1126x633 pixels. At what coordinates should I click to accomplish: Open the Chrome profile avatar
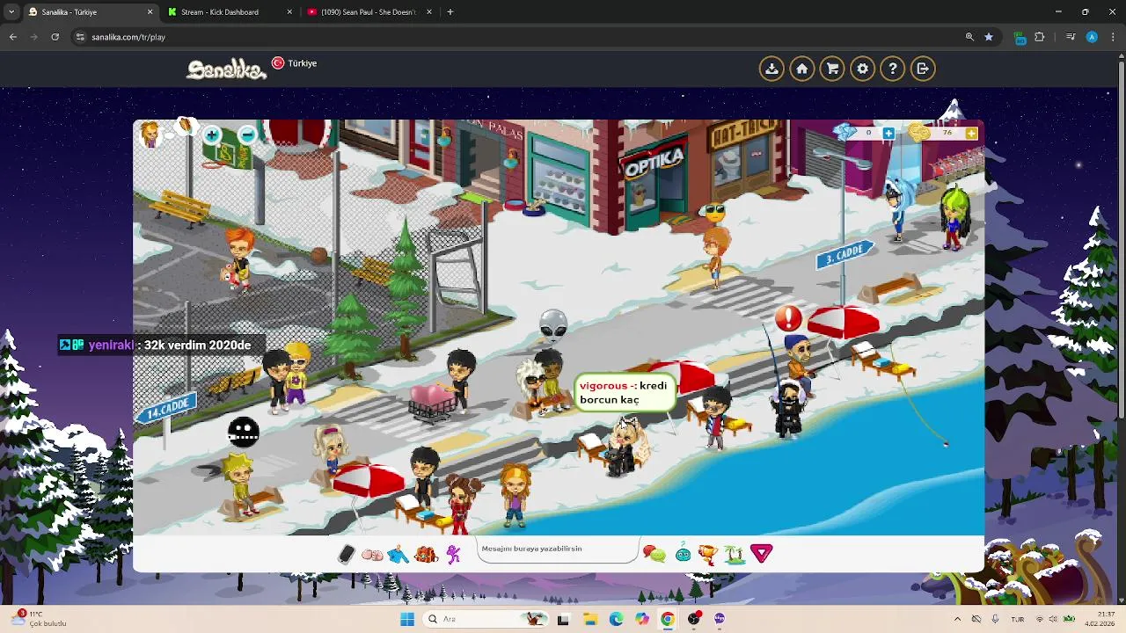1092,37
